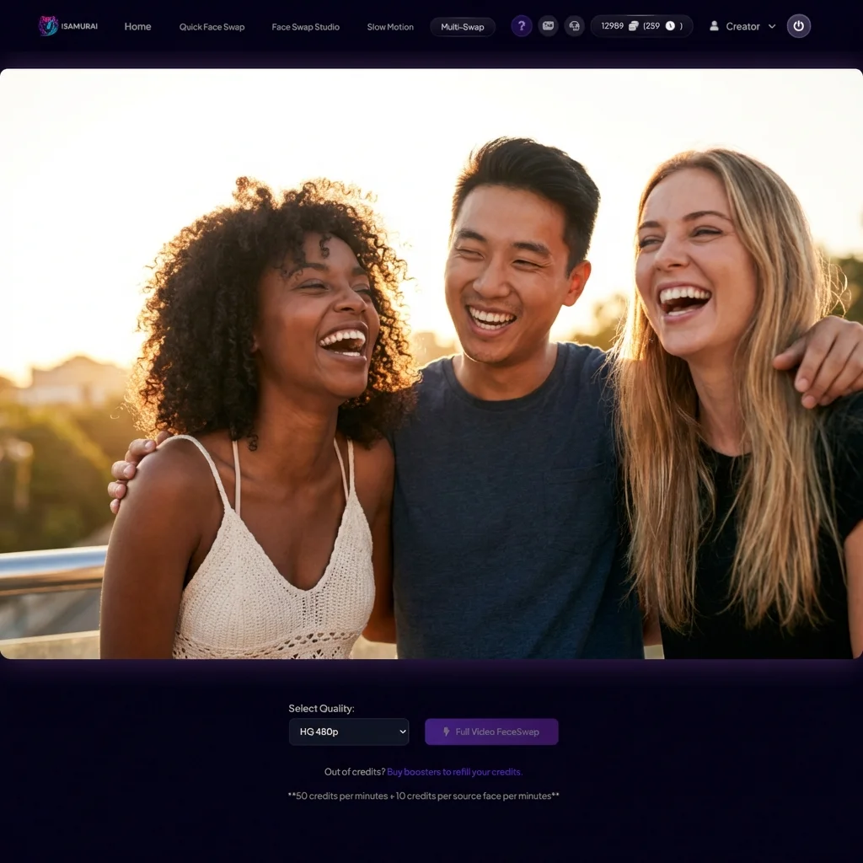The width and height of the screenshot is (863, 863).
Task: Follow the Buy boosters to refill link
Action: [454, 772]
